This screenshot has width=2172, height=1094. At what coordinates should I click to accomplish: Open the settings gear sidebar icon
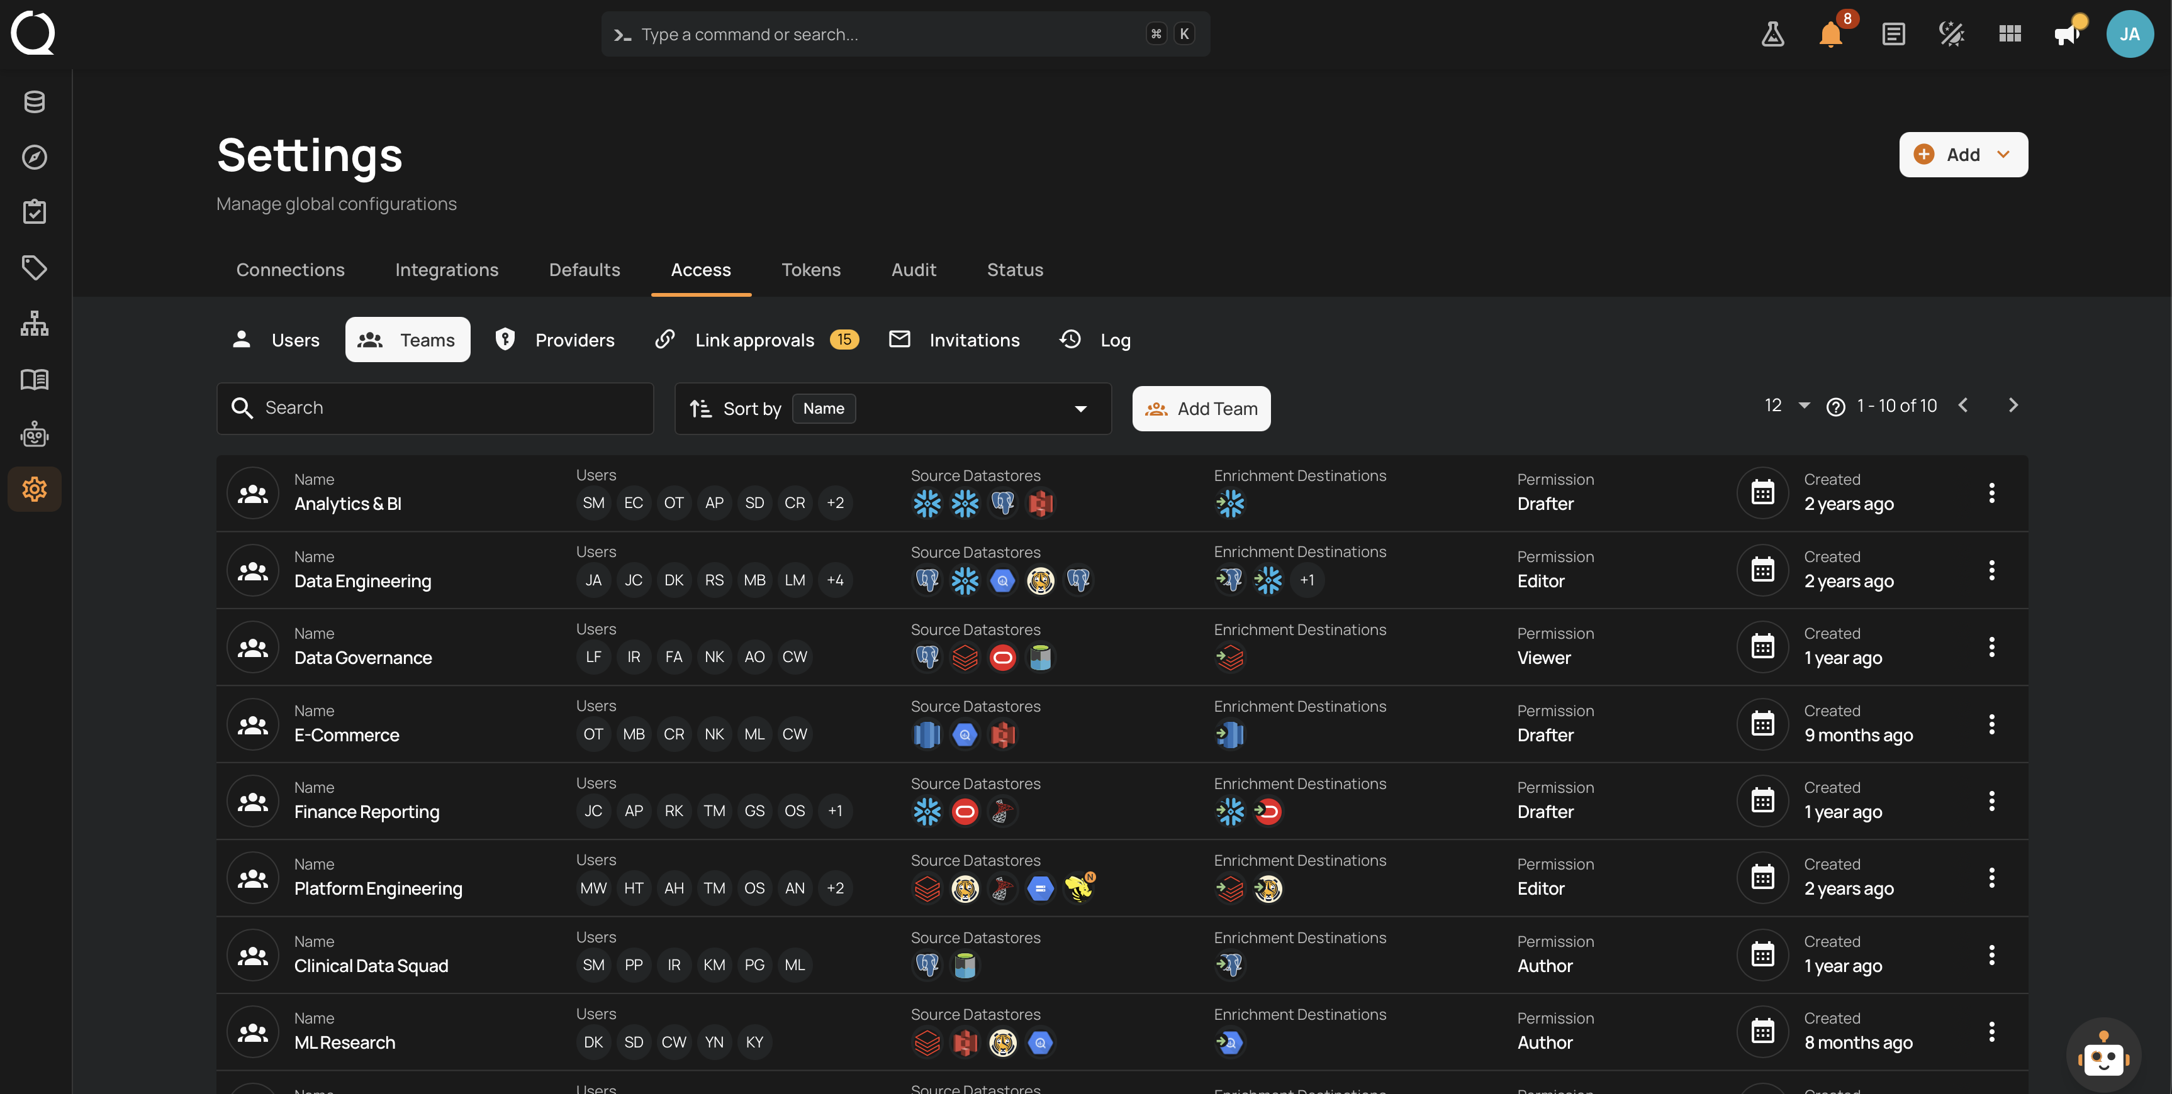click(35, 489)
